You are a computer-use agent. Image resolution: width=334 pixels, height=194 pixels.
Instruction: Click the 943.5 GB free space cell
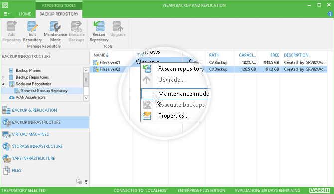[x=271, y=63]
